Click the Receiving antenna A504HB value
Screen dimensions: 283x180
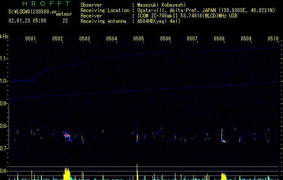[x=159, y=21]
